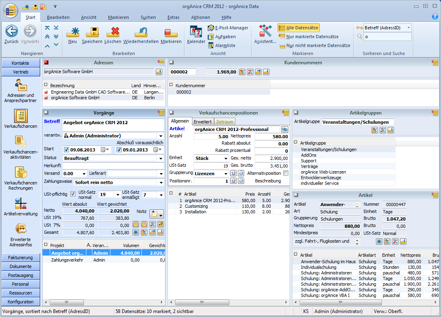
Task: Open the Versand dropdown
Action: [x=84, y=174]
